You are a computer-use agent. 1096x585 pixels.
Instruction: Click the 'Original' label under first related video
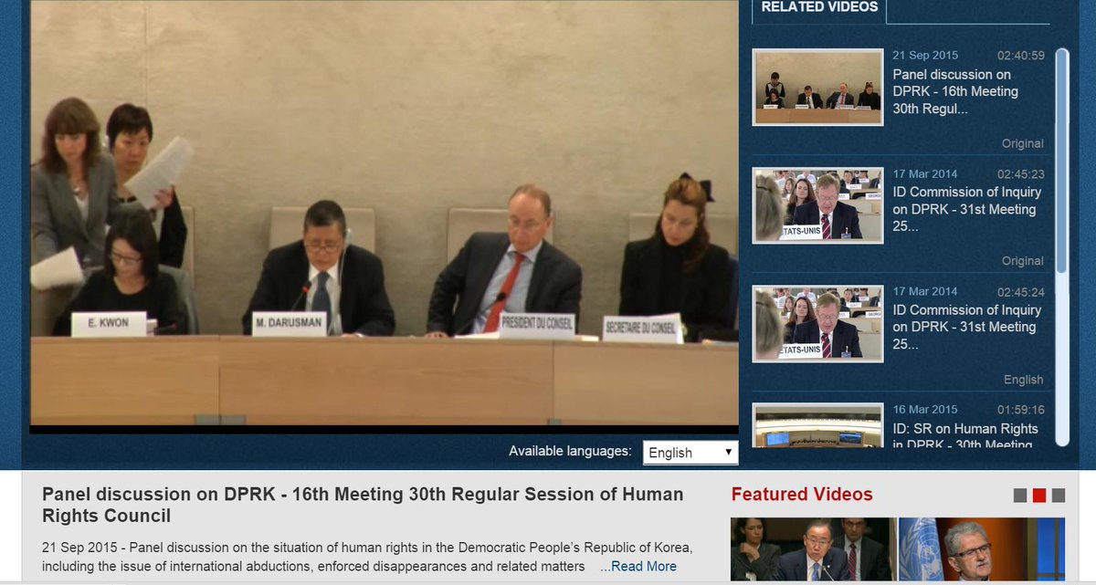coord(1022,143)
